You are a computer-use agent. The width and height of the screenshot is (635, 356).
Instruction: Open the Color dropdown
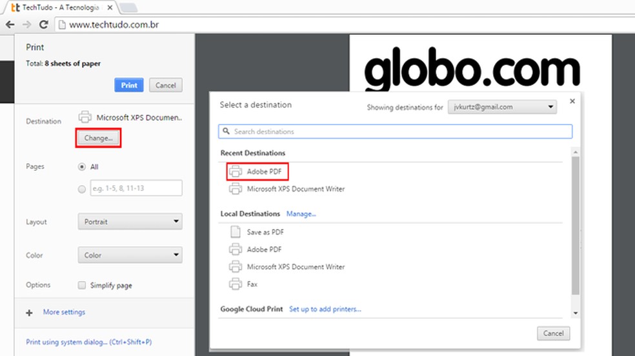(130, 255)
